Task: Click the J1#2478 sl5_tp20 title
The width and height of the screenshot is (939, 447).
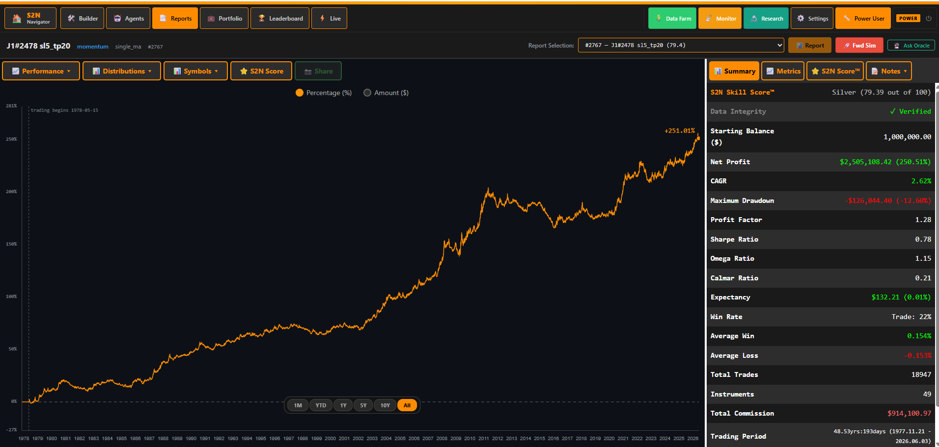Action: coord(38,46)
